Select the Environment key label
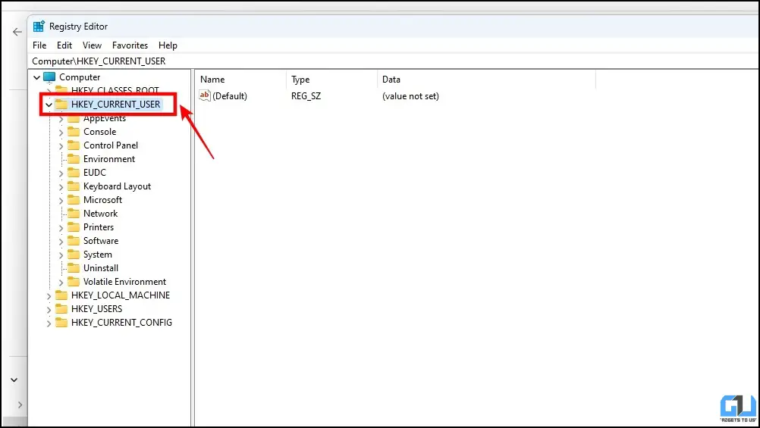Viewport: 760px width, 428px height. pos(109,159)
